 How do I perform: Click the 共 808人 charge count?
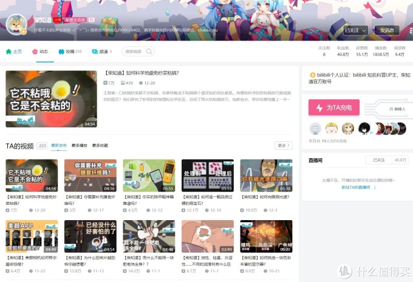pos(397,109)
